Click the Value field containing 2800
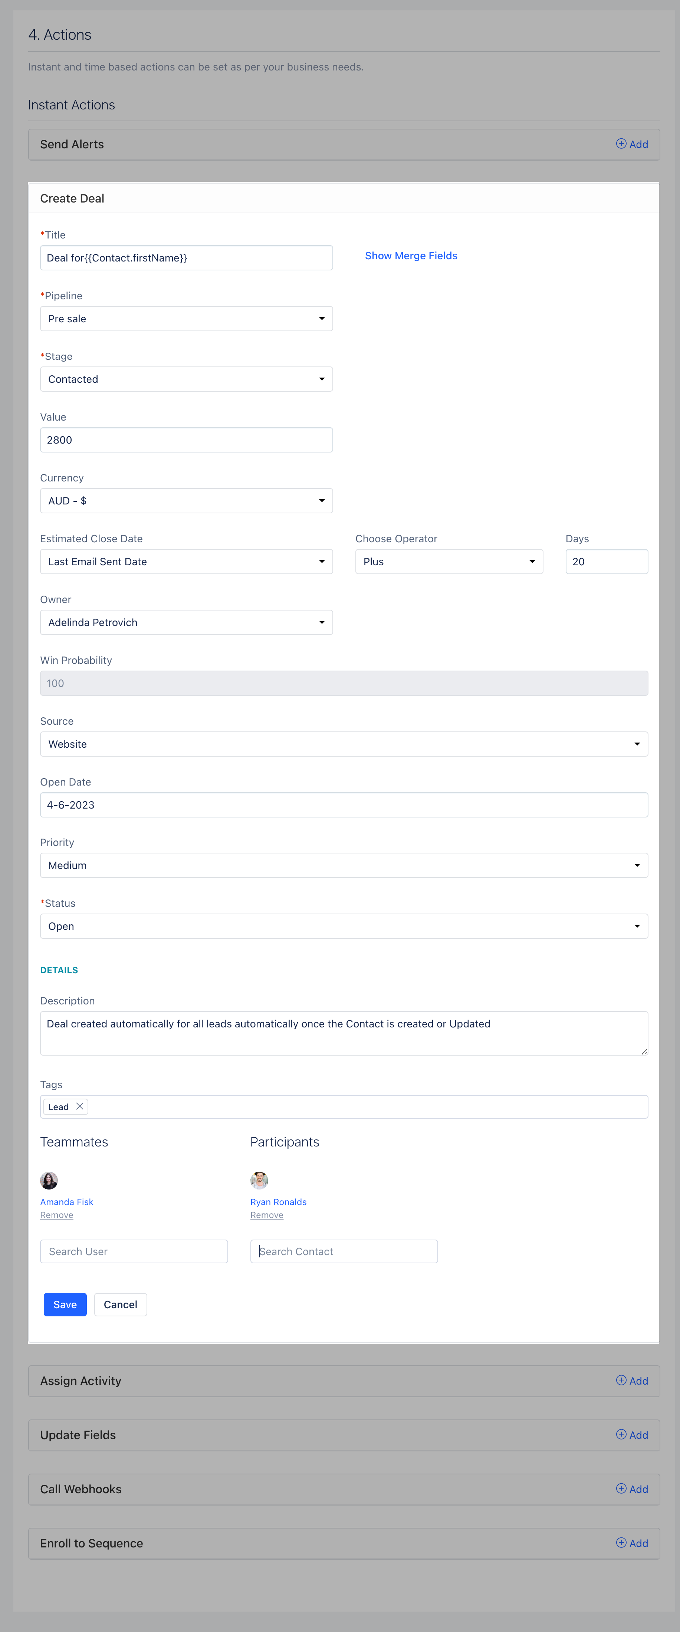 [x=186, y=440]
